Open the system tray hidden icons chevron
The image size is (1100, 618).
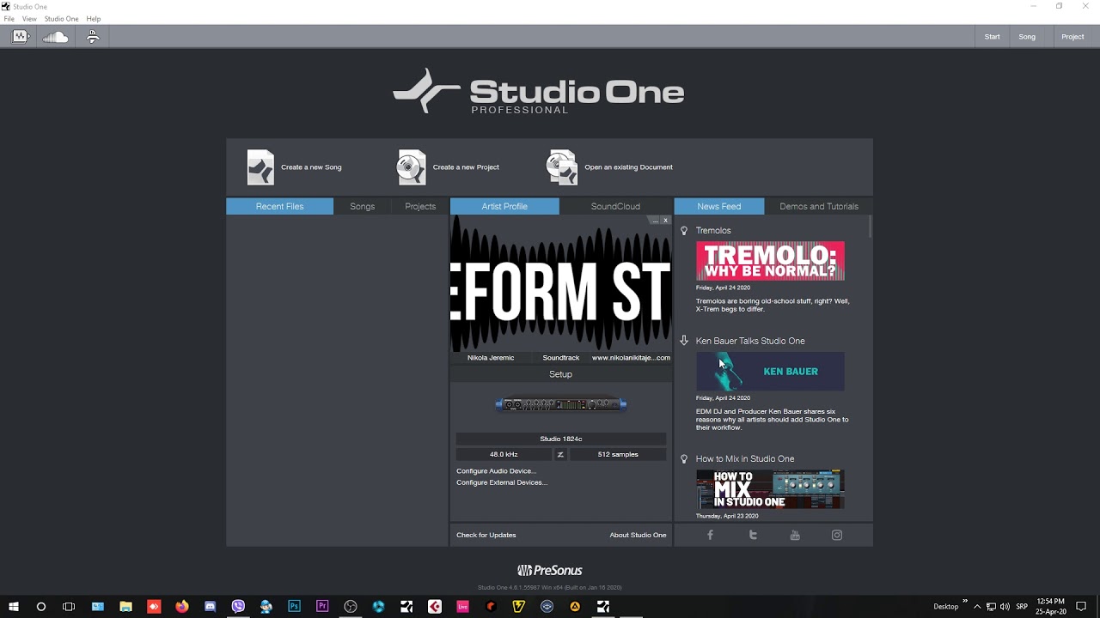977,606
